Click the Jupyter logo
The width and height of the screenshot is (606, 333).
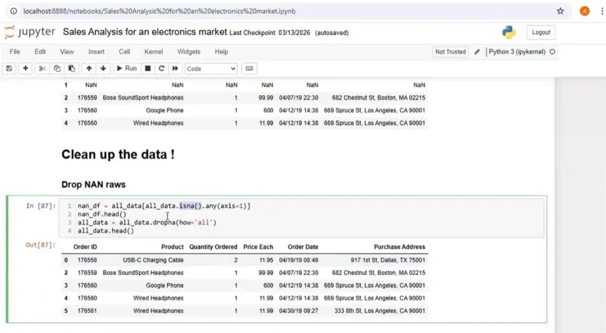click(x=30, y=32)
